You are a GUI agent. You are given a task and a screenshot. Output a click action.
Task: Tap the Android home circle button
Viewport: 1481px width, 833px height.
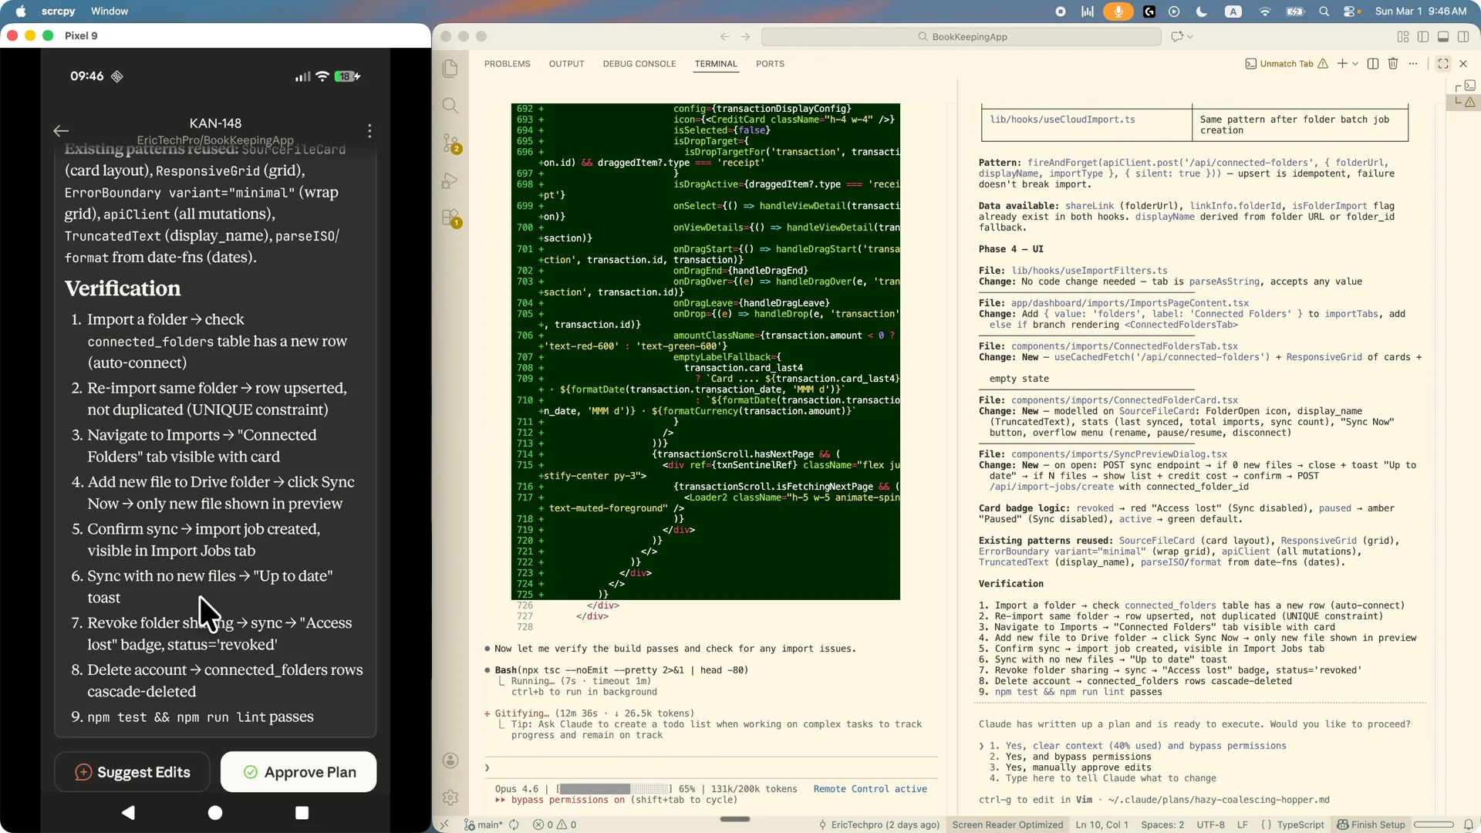pyautogui.click(x=215, y=812)
